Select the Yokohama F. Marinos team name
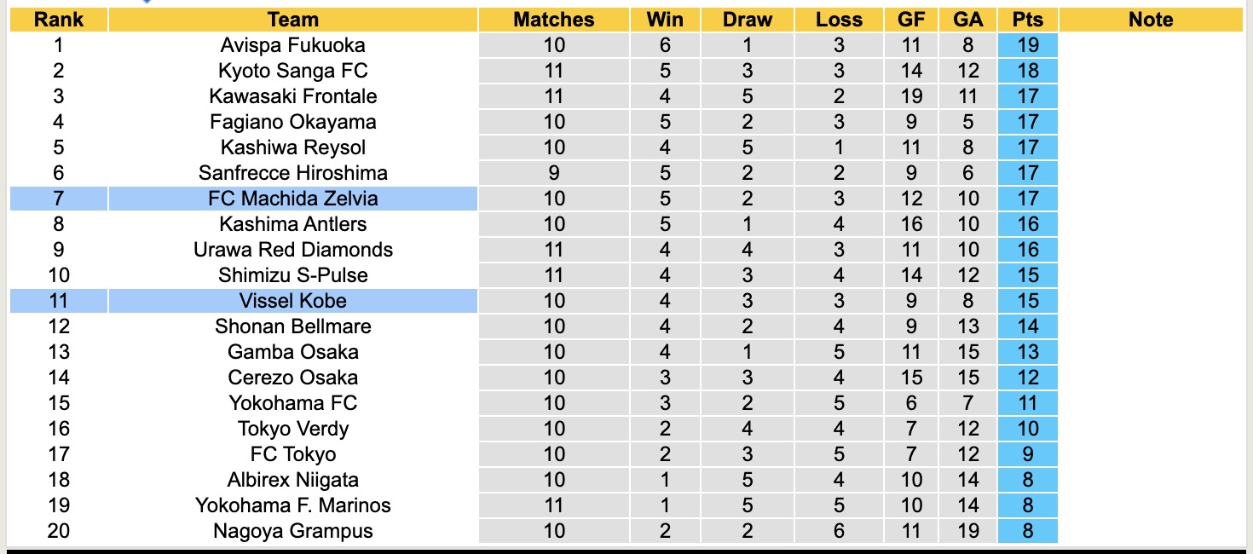The height and width of the screenshot is (554, 1253). click(x=292, y=505)
